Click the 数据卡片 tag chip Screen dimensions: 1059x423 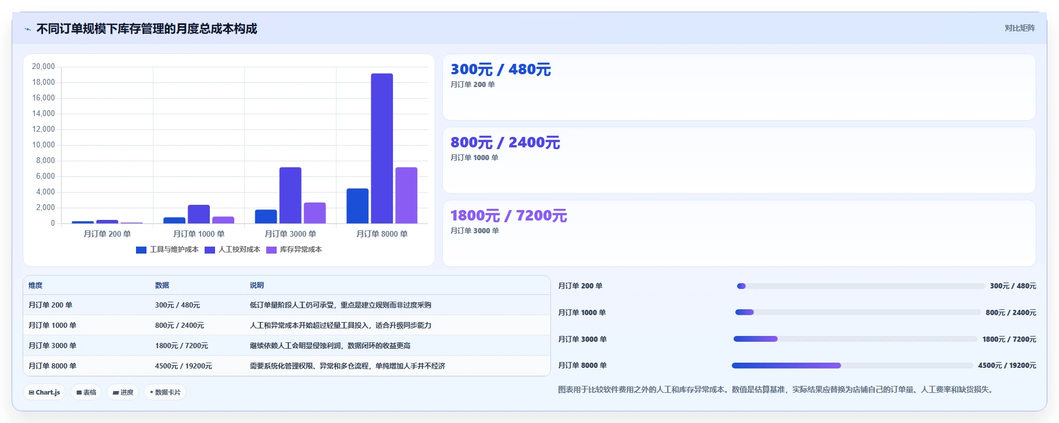(x=165, y=392)
